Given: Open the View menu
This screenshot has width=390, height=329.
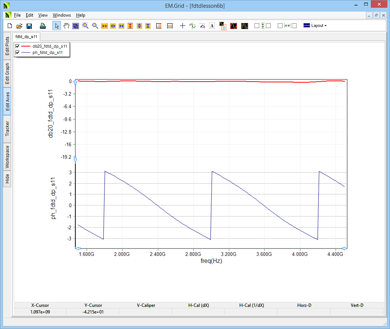Looking at the screenshot, I should pos(43,15).
